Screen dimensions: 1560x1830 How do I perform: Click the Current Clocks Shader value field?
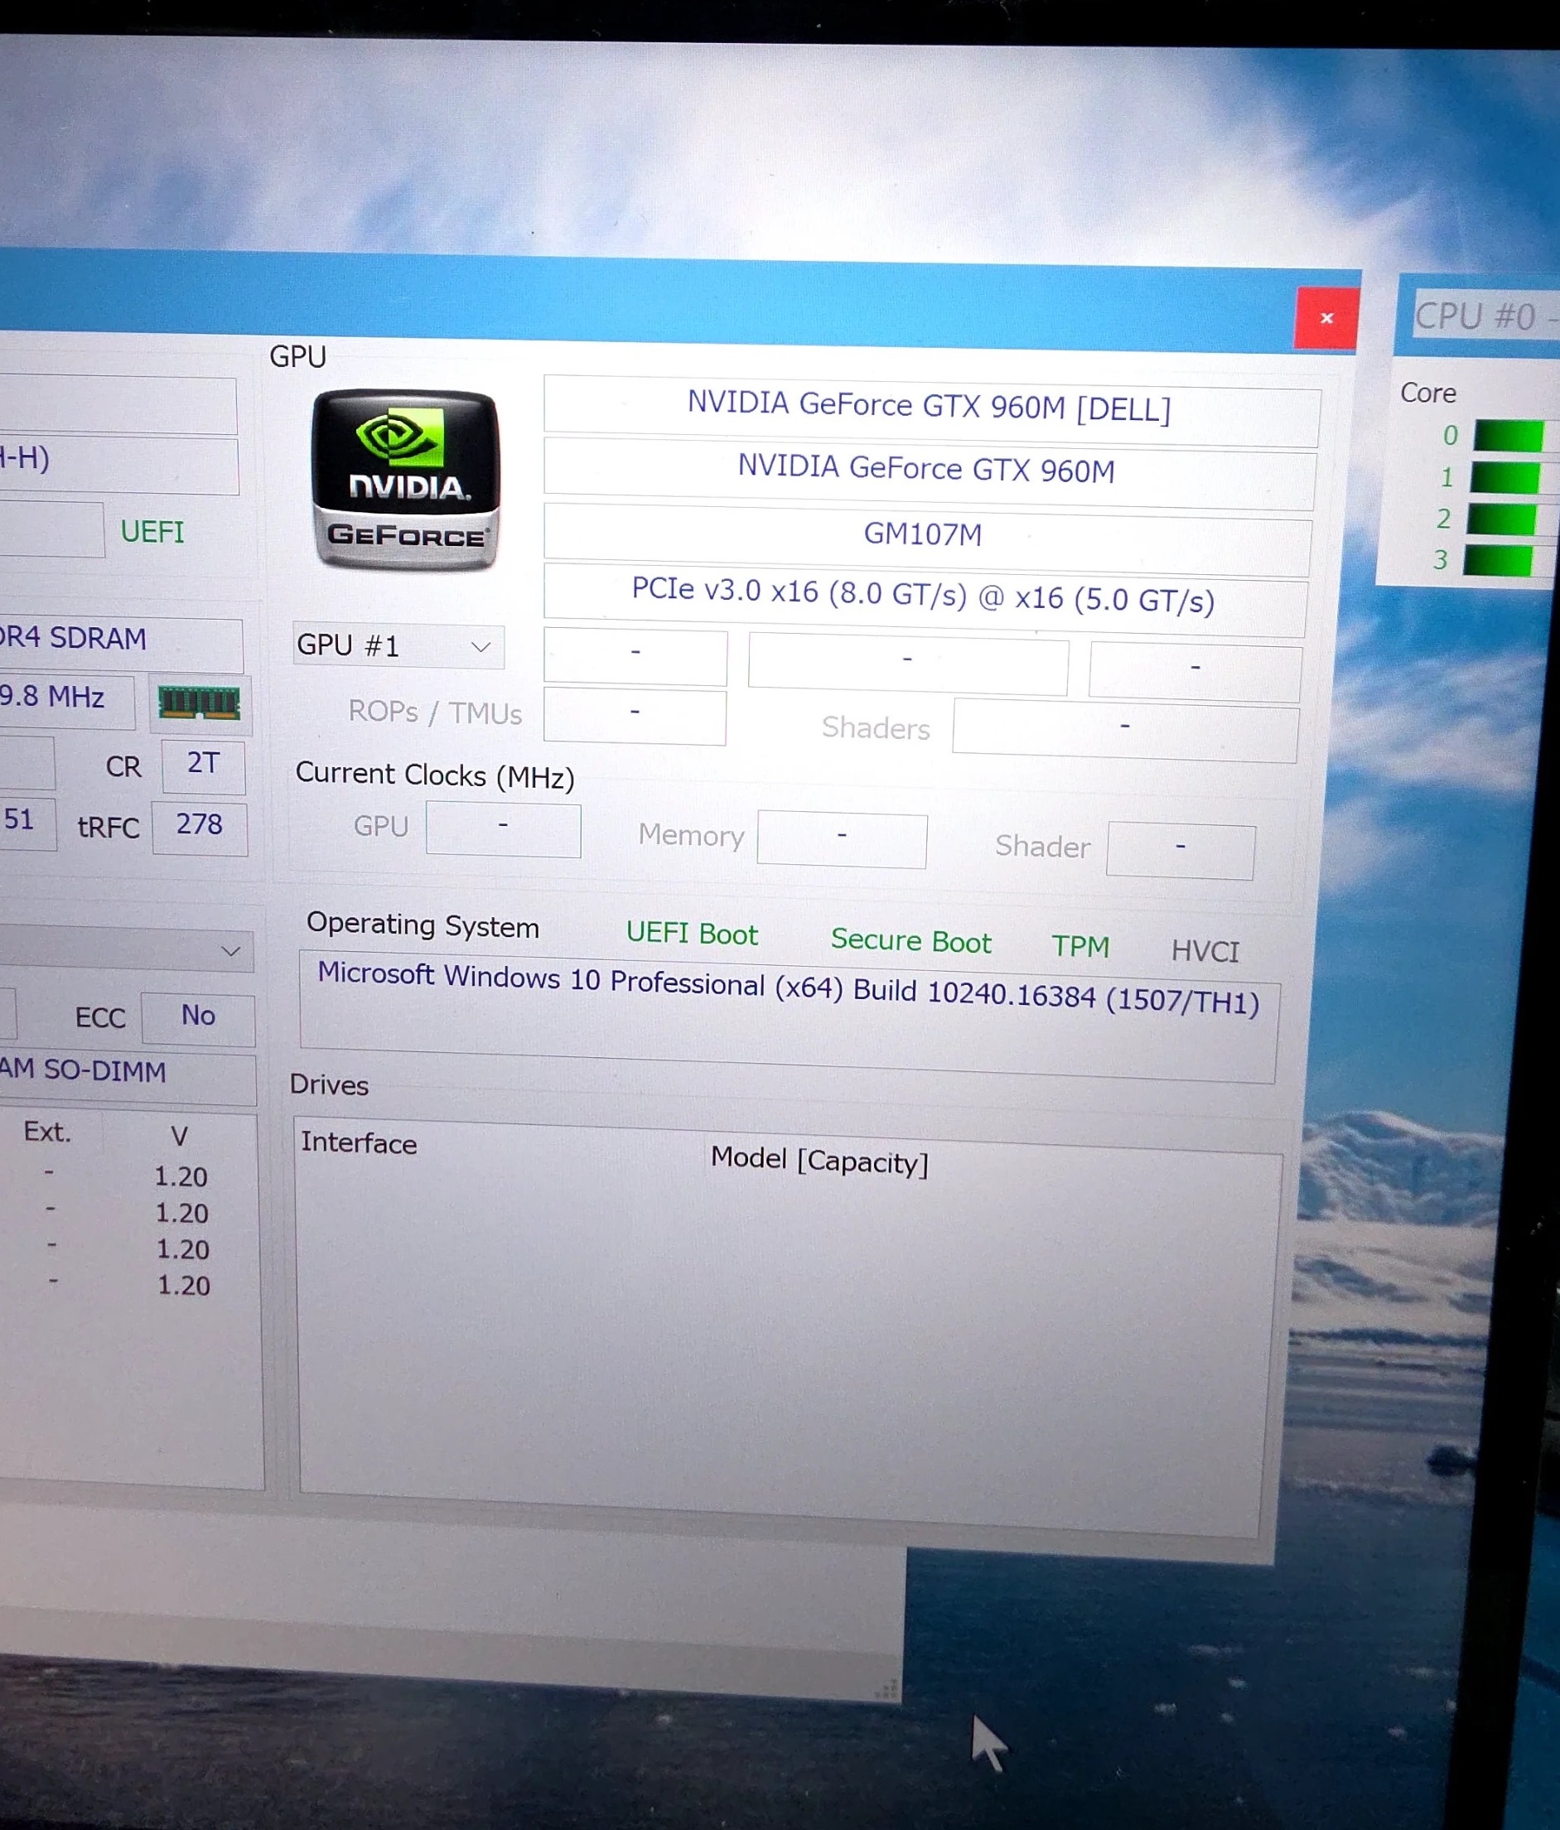1181,850
